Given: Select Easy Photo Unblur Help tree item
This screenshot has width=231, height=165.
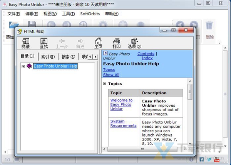Looking at the screenshot, I should point(55,66).
